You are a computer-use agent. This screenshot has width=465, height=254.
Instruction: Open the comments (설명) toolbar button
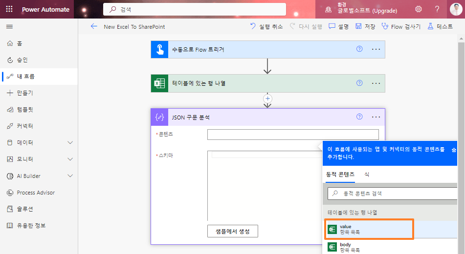[x=339, y=27]
